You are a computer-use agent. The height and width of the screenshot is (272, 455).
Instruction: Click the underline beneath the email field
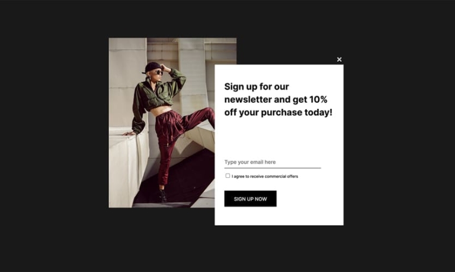pyautogui.click(x=273, y=168)
